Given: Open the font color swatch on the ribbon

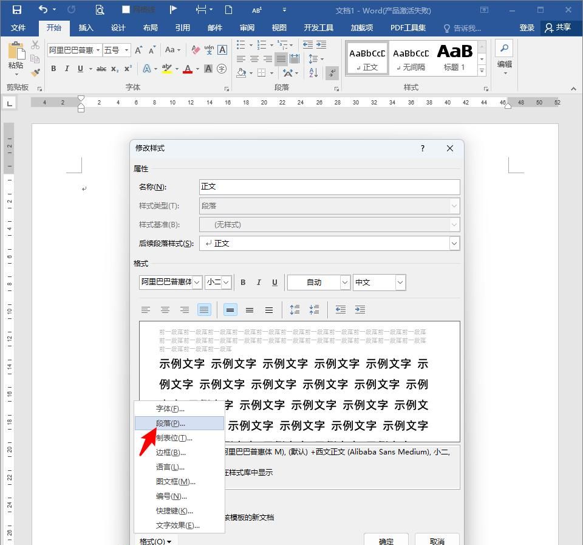Looking at the screenshot, I should [x=186, y=69].
